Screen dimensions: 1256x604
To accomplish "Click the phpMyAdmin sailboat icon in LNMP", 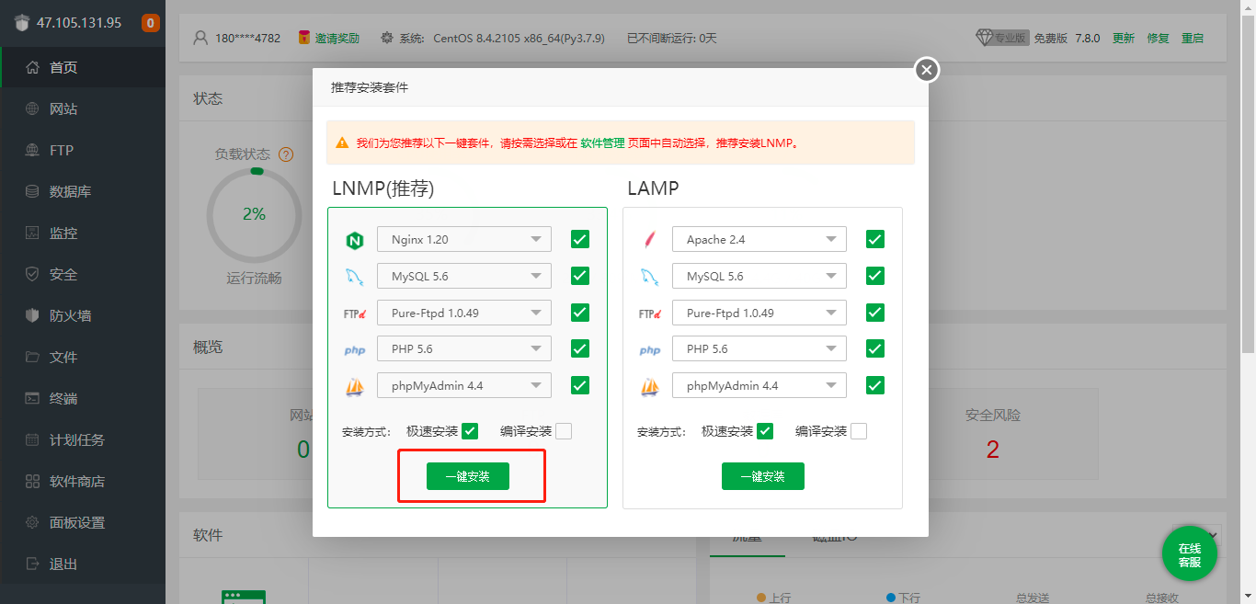I will [x=355, y=387].
